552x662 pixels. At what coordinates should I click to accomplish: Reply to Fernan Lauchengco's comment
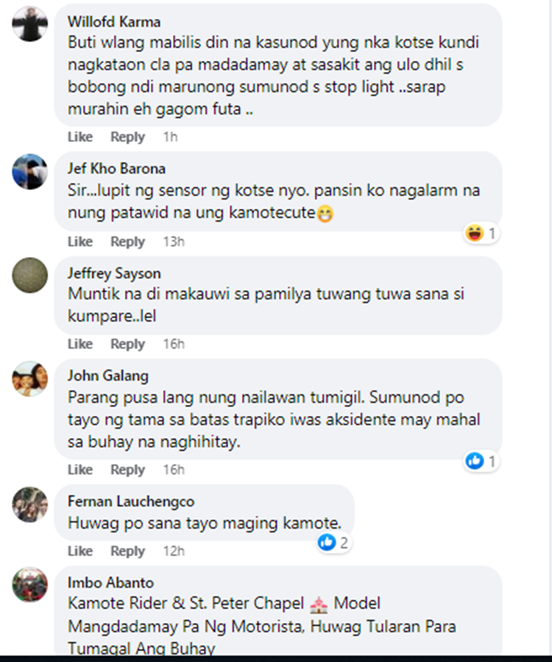(127, 551)
